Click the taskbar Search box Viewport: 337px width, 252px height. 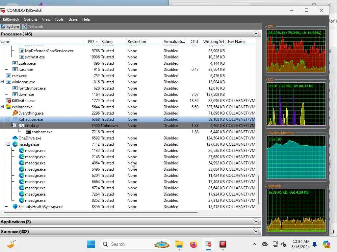click(136, 244)
